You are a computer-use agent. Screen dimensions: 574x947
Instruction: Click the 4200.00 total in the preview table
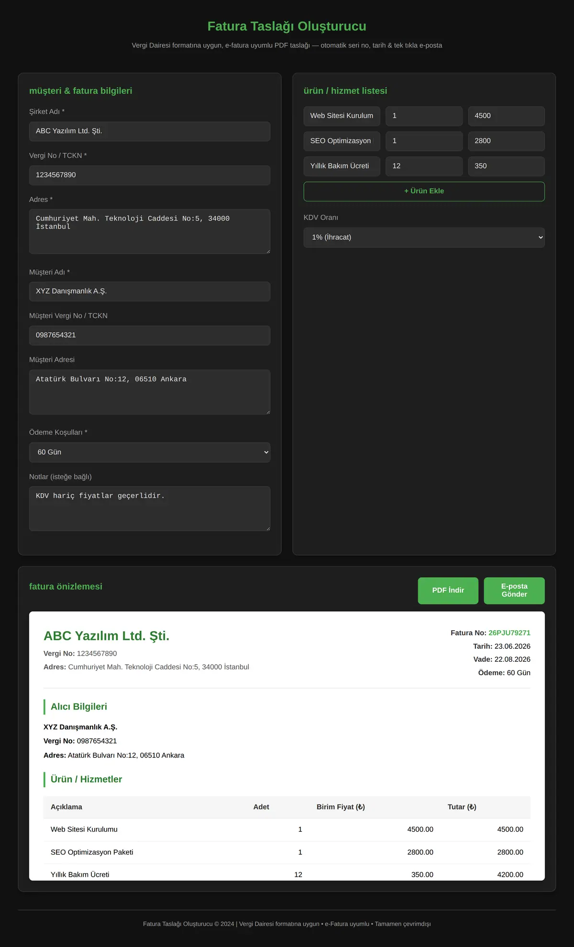click(x=510, y=874)
